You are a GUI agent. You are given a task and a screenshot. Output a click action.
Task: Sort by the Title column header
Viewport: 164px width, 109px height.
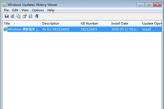pos(21,23)
